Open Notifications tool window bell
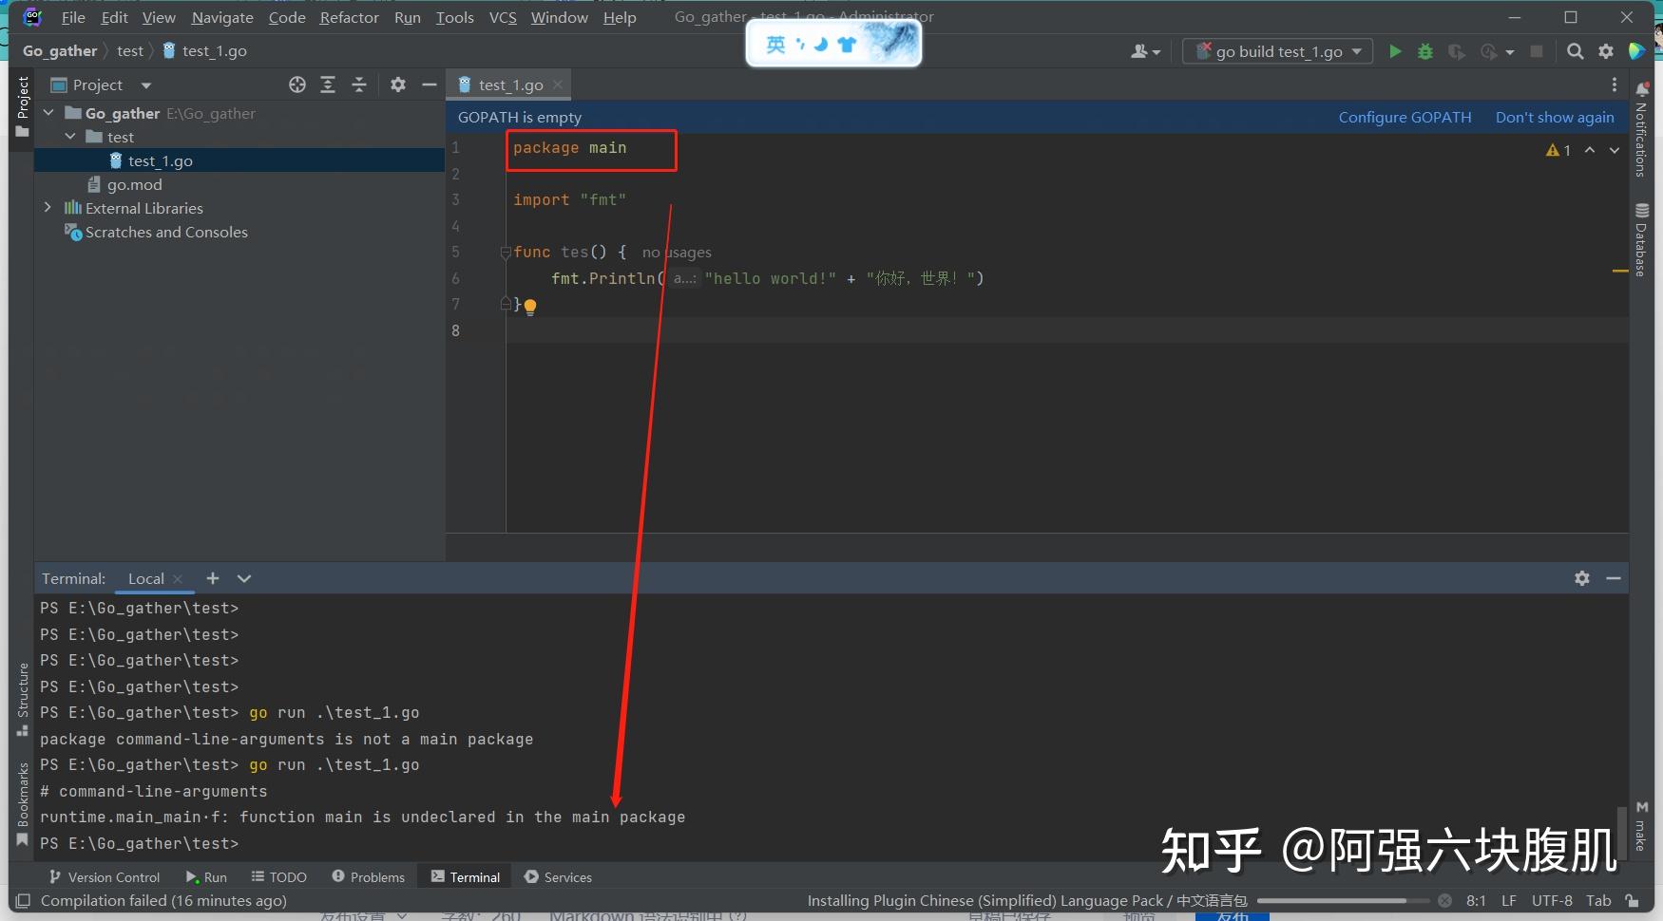 [x=1641, y=131]
